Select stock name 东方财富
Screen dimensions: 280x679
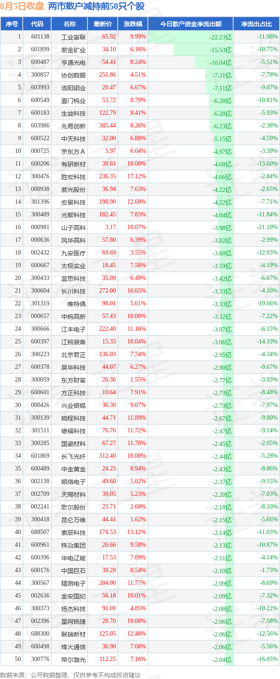(73, 380)
